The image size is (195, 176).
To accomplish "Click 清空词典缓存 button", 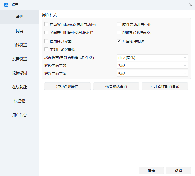I will coord(67,86).
